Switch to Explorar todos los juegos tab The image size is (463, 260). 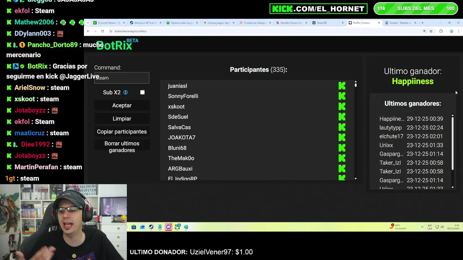(x=182, y=23)
